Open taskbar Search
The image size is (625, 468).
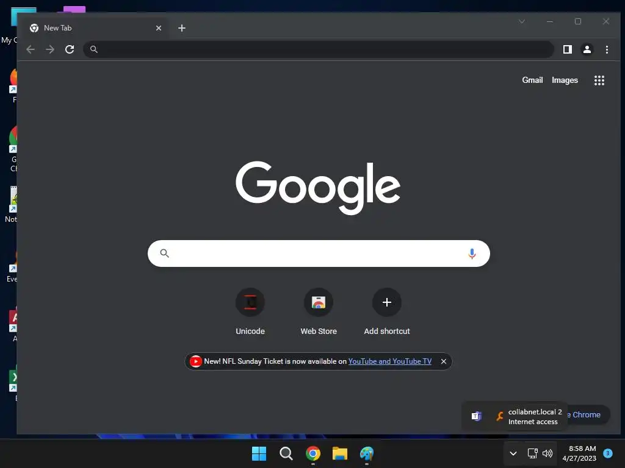pos(286,453)
